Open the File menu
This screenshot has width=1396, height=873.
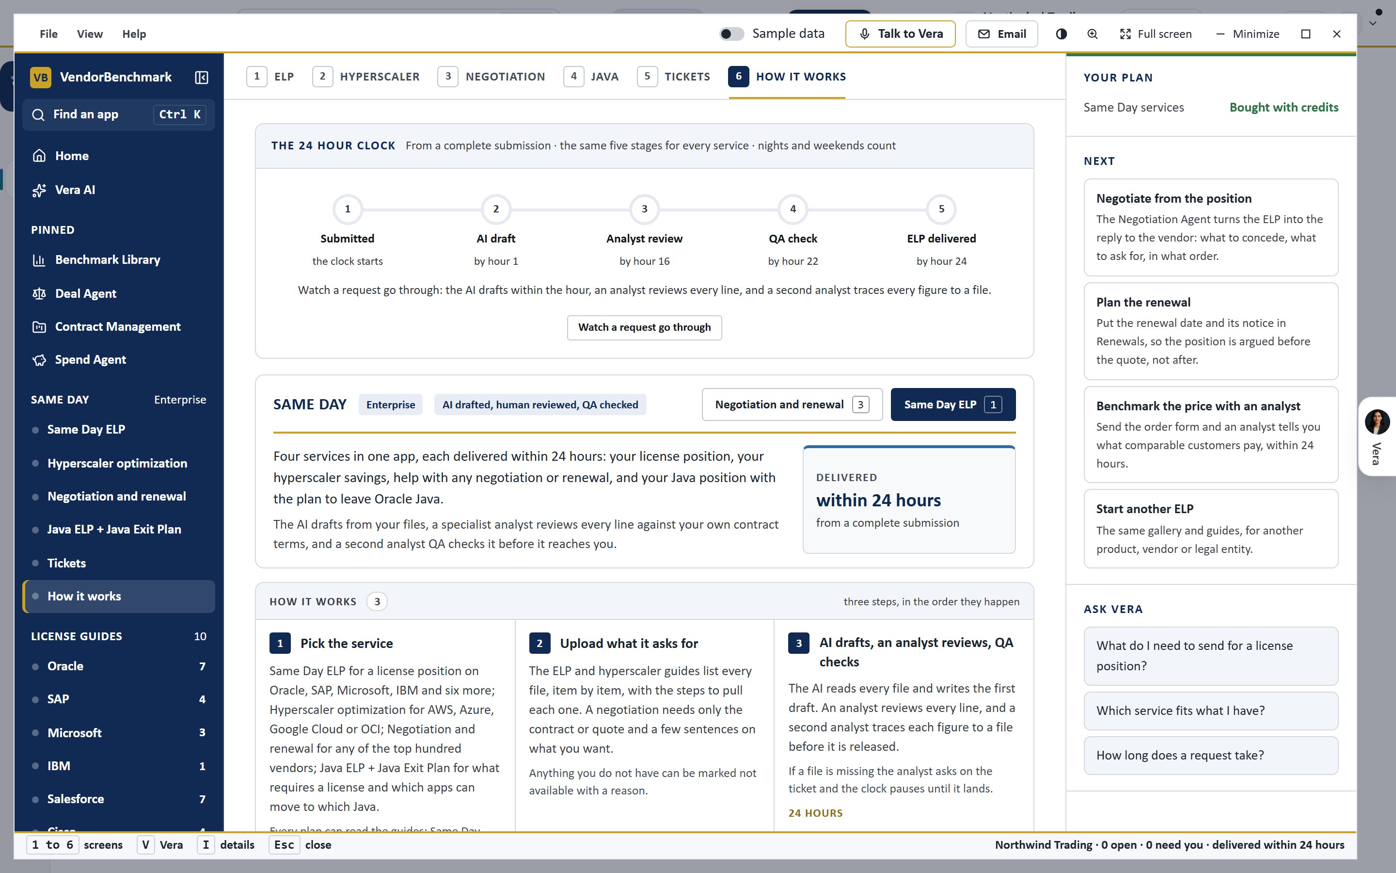tap(48, 34)
